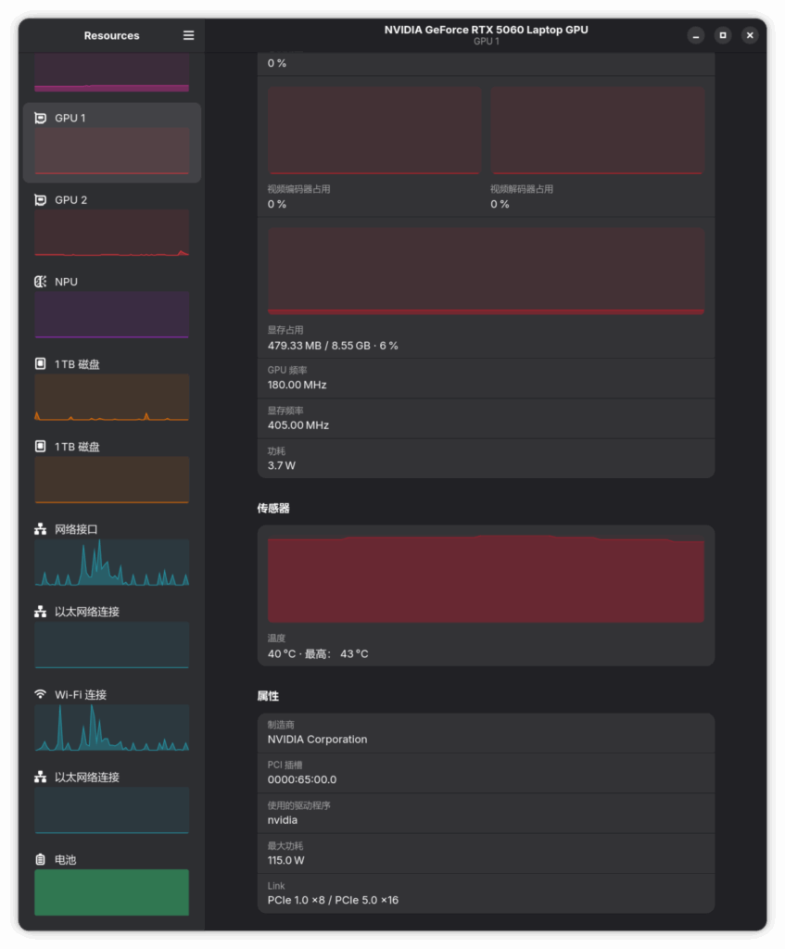
Task: Select the PCI 插槽 property row
Action: coord(486,773)
